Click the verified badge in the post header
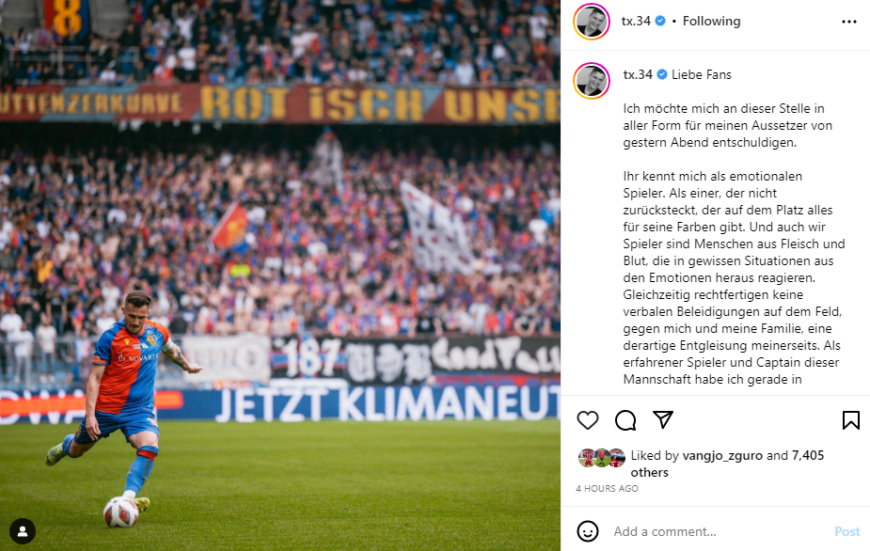The image size is (870, 551). tap(660, 21)
